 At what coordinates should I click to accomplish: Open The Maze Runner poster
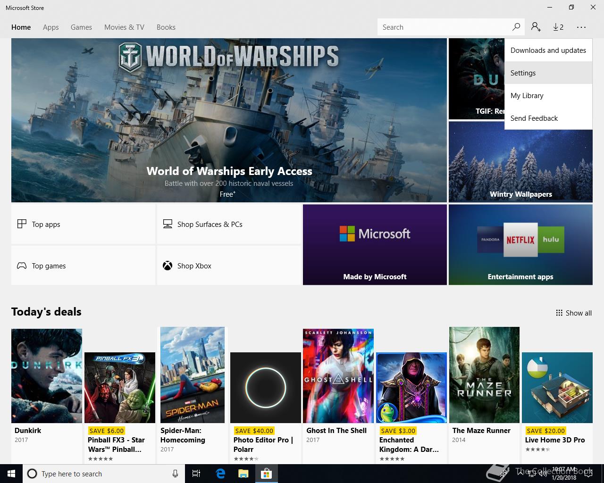tap(484, 375)
